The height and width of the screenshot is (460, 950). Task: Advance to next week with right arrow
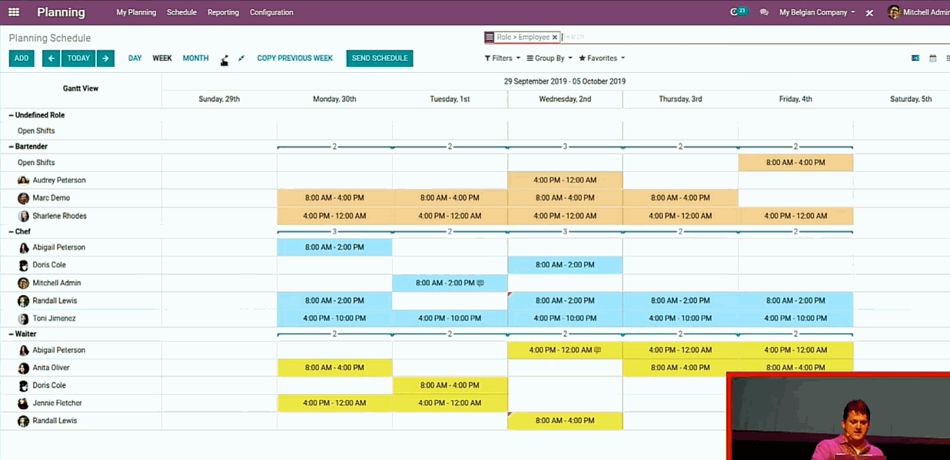106,58
